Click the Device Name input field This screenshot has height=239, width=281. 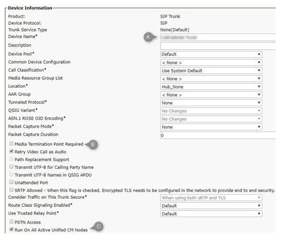point(218,37)
